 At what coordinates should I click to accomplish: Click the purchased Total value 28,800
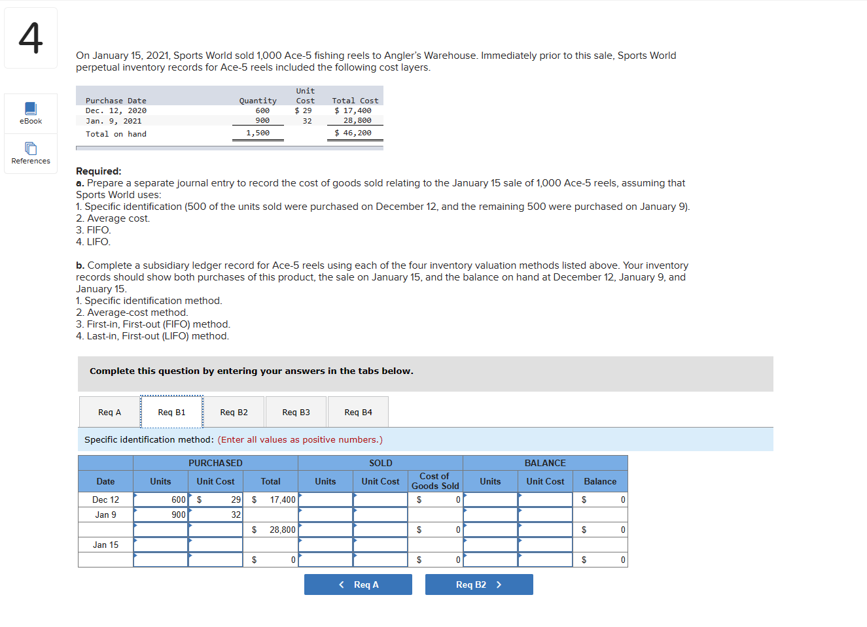pos(270,530)
